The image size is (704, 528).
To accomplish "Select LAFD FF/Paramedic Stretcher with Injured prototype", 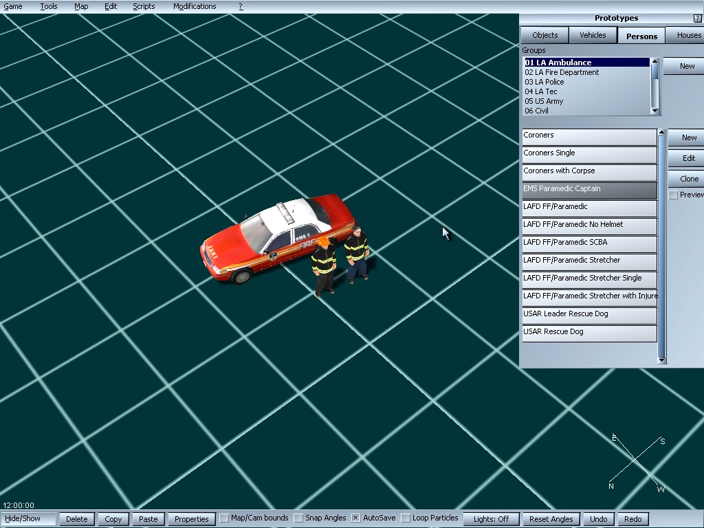I will [x=589, y=298].
